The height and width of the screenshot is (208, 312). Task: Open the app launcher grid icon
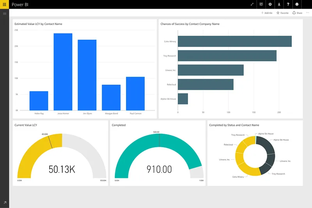4,4
